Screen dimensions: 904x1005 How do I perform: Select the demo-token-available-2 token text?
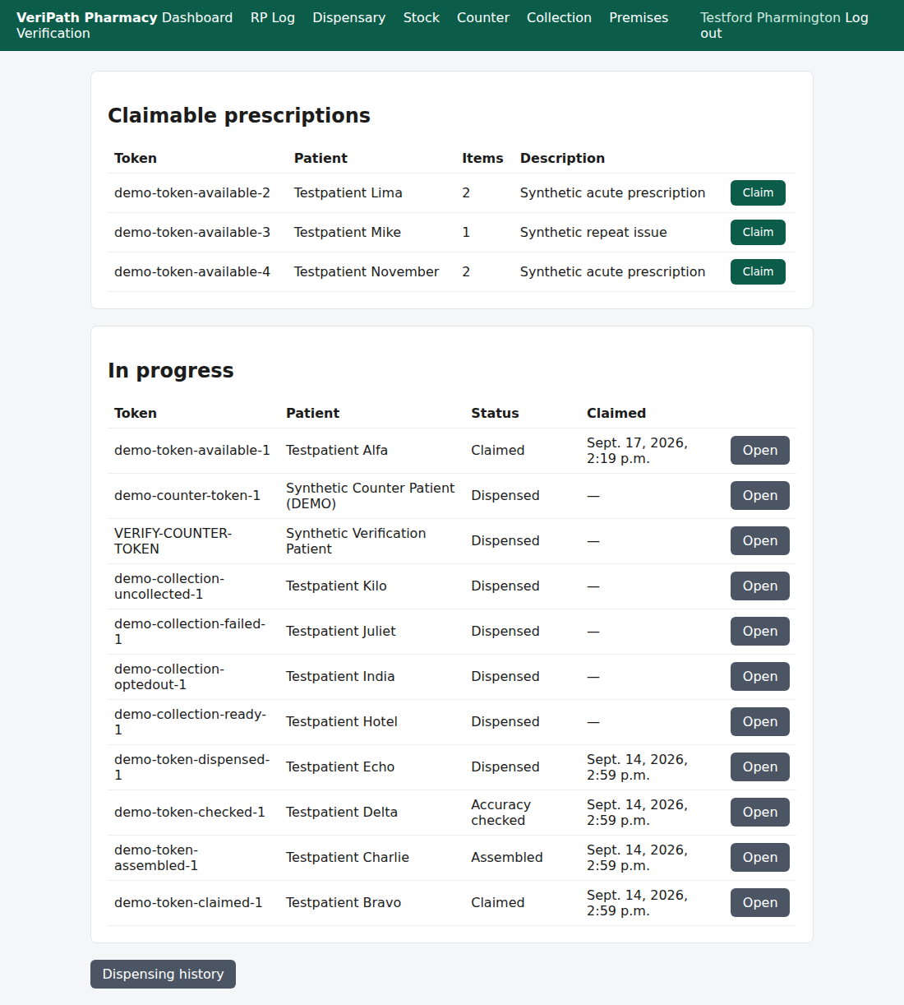[x=192, y=192]
